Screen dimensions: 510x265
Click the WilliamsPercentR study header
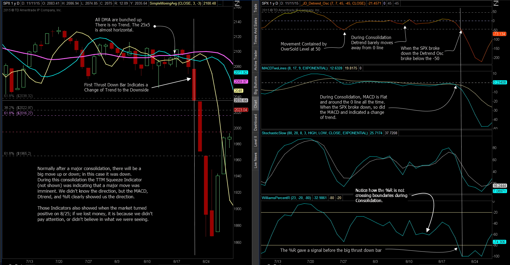click(x=286, y=198)
